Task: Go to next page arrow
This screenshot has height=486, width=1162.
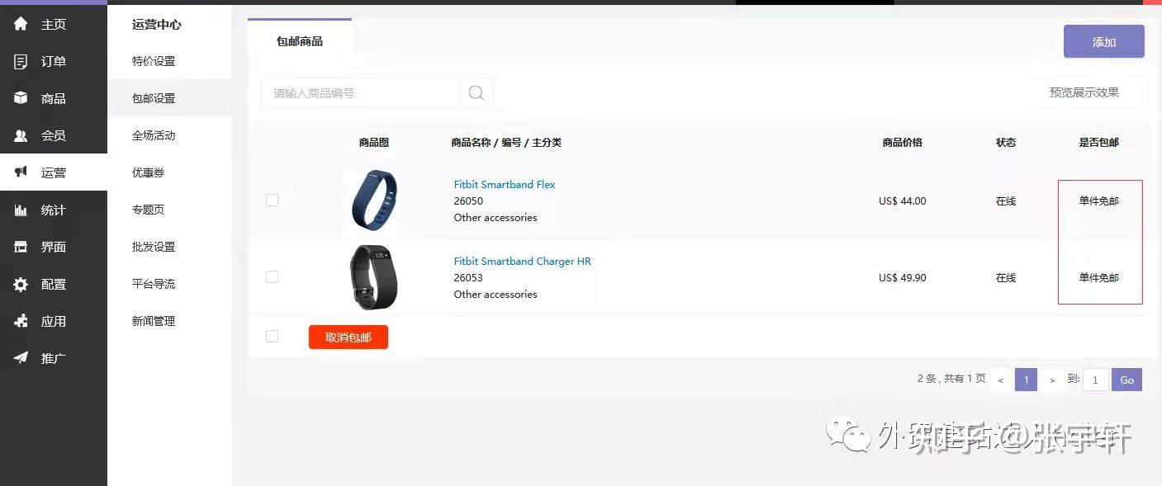Action: pos(1051,380)
